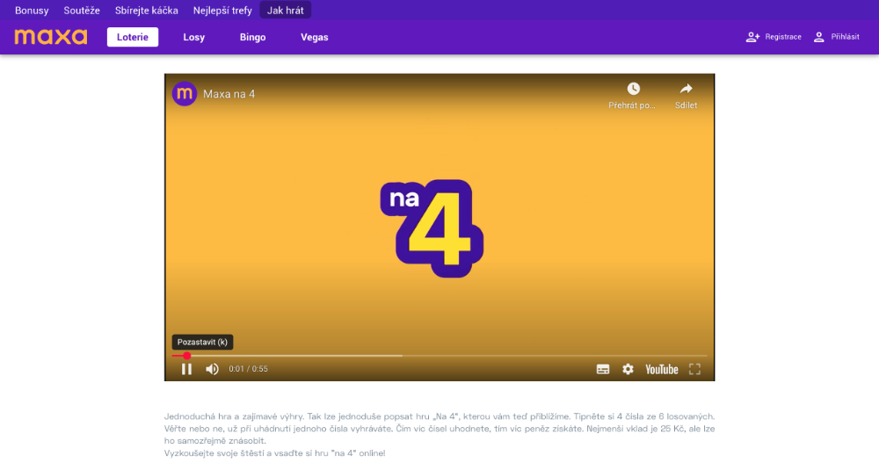Click the maxa logo in header
The image size is (879, 470).
coord(51,37)
